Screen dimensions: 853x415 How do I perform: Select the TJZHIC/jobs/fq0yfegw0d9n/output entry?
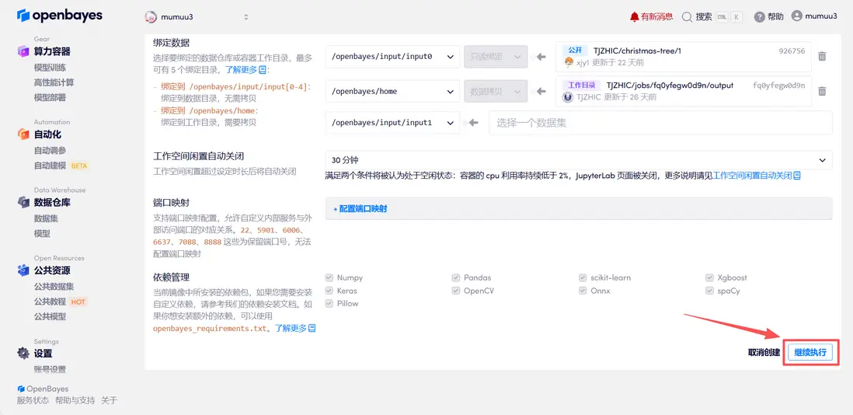(x=684, y=92)
